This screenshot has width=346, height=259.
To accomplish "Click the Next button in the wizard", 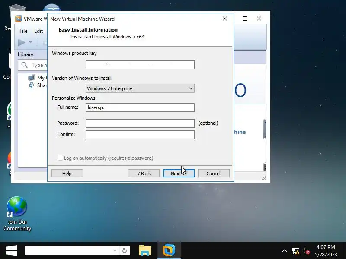I will [x=179, y=174].
